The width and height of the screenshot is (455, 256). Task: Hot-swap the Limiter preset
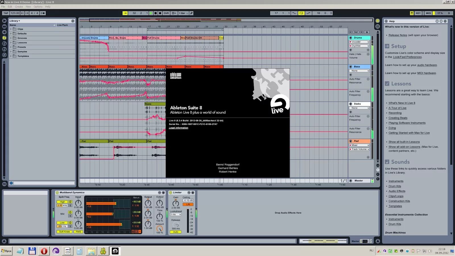(x=189, y=193)
